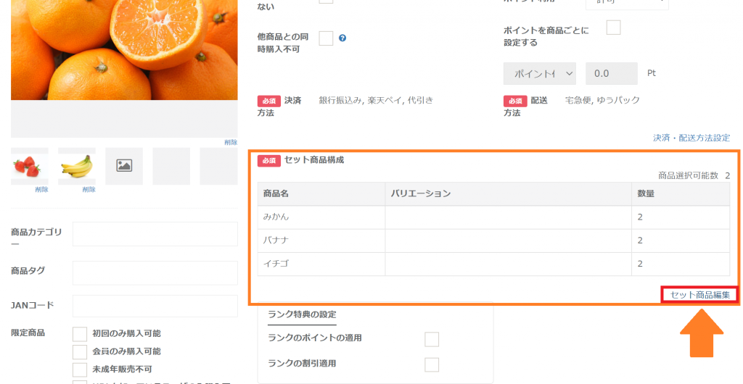The image size is (743, 384).
Task: Click the セット商品編集 link
Action: [x=699, y=295]
